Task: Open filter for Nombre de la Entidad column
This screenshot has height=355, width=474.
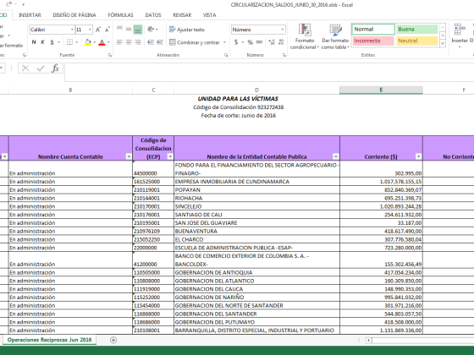Action: pos(335,156)
